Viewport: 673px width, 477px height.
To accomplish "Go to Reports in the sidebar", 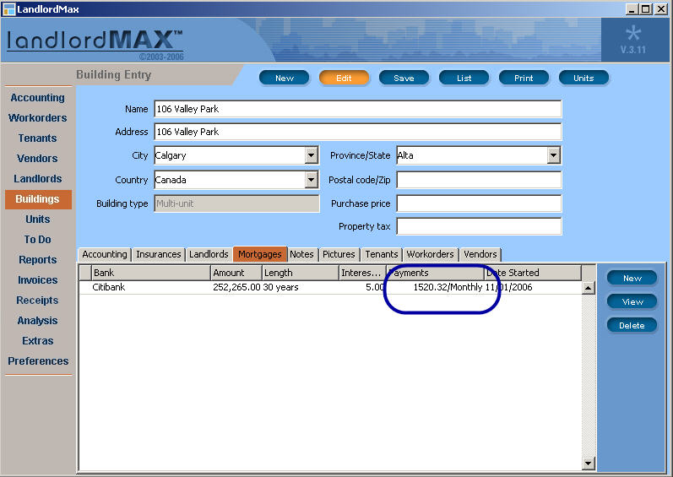I will tap(38, 259).
